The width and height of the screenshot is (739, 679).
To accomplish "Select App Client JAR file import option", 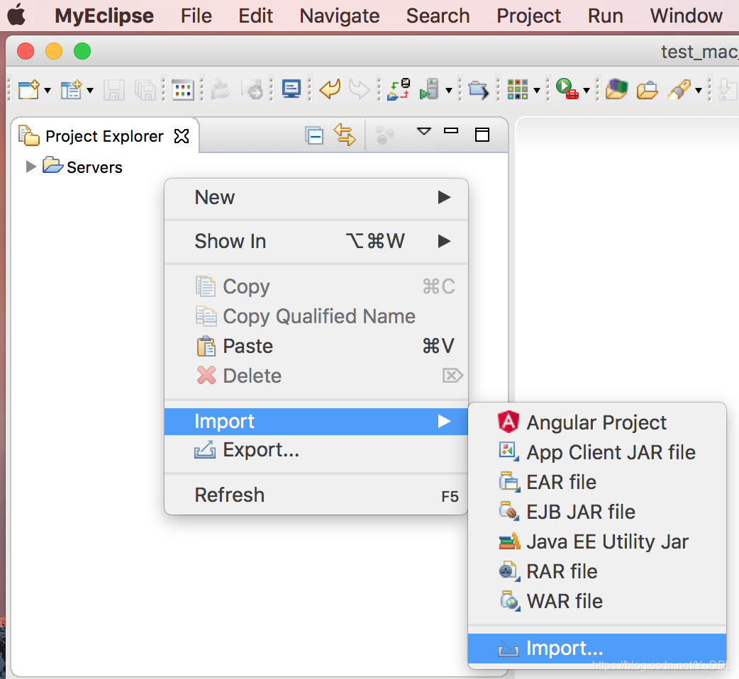I will pos(597,452).
